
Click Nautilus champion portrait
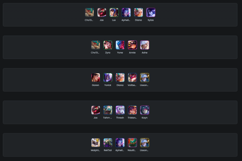point(132,143)
